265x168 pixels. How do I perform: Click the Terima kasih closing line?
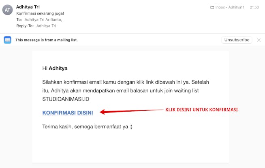coord(87,127)
